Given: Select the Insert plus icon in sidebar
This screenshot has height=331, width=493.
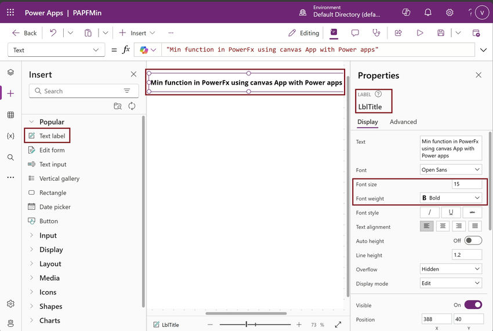Looking at the screenshot, I should (x=10, y=93).
